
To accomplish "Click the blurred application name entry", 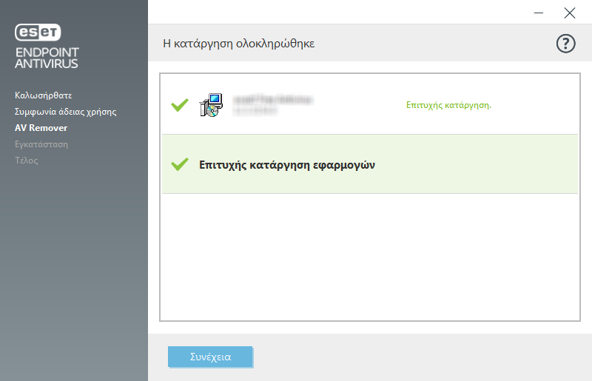I will click(272, 104).
